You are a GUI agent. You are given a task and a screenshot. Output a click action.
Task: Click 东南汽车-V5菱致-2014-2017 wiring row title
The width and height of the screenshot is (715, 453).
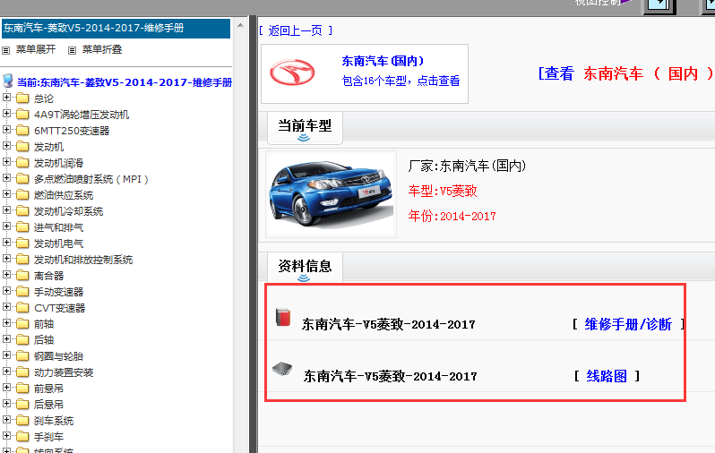391,376
